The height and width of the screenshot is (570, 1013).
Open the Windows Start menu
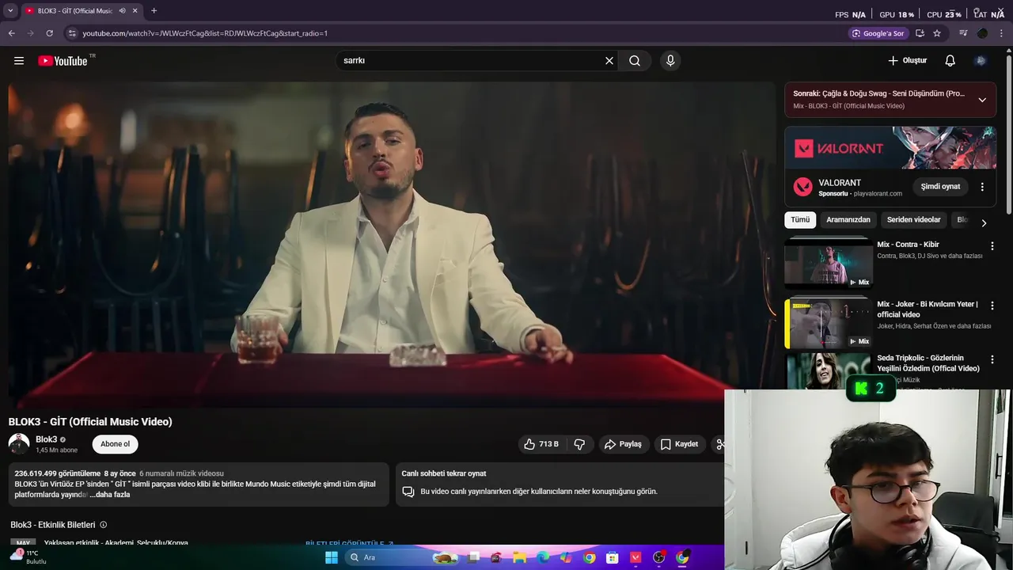point(332,557)
